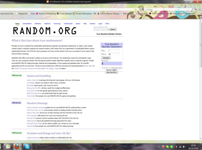
Task: Open Skype from the taskbar
Action: click(27, 147)
